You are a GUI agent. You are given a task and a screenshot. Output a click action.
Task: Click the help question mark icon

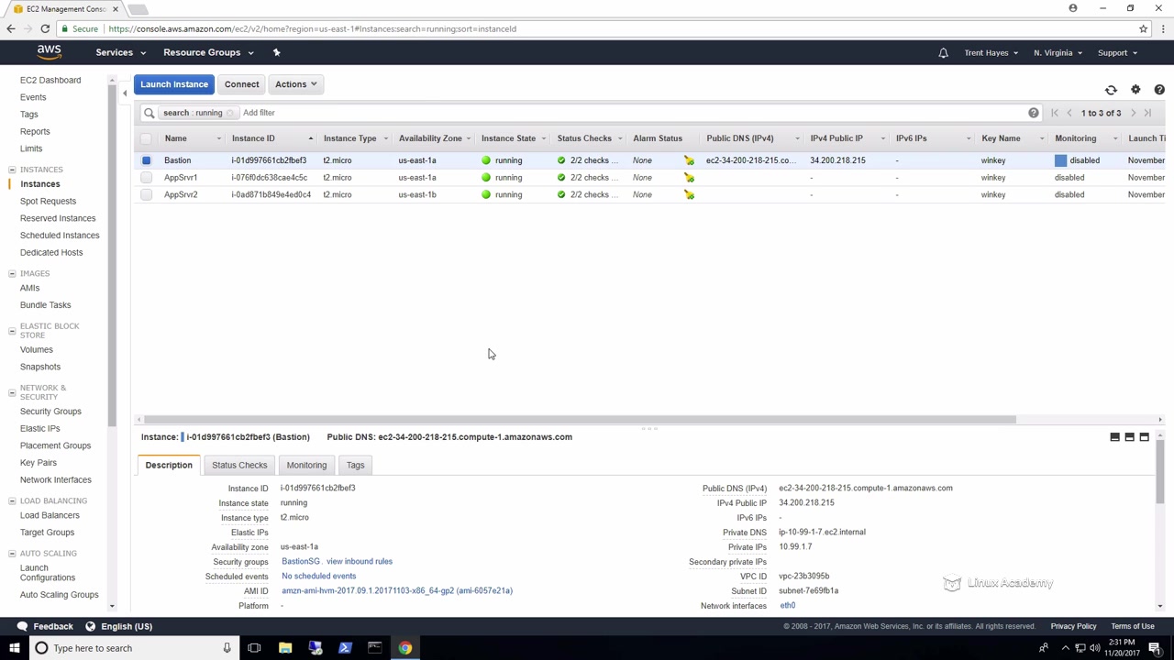(x=1159, y=90)
